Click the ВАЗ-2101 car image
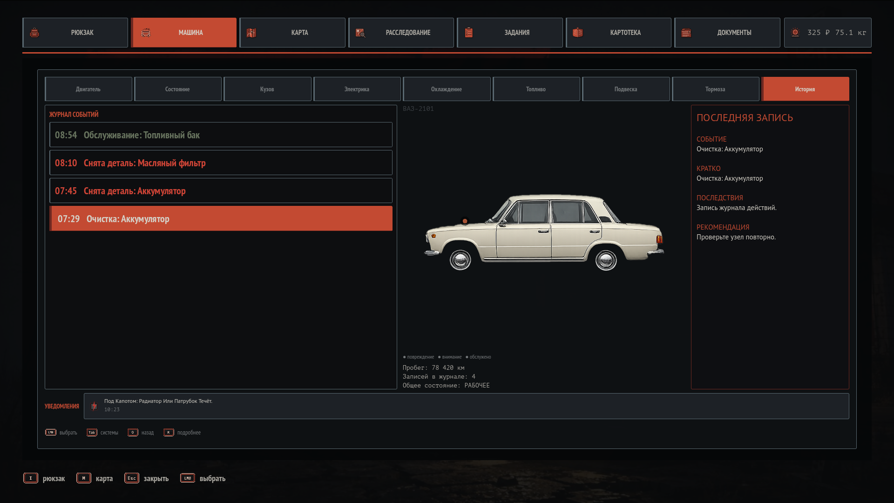This screenshot has height=503, width=894. point(544,232)
